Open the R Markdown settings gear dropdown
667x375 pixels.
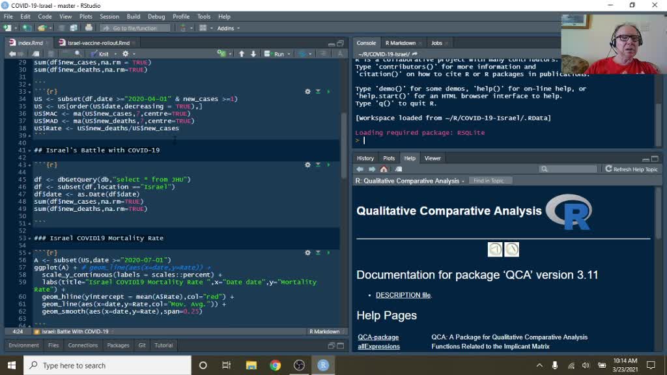point(128,54)
